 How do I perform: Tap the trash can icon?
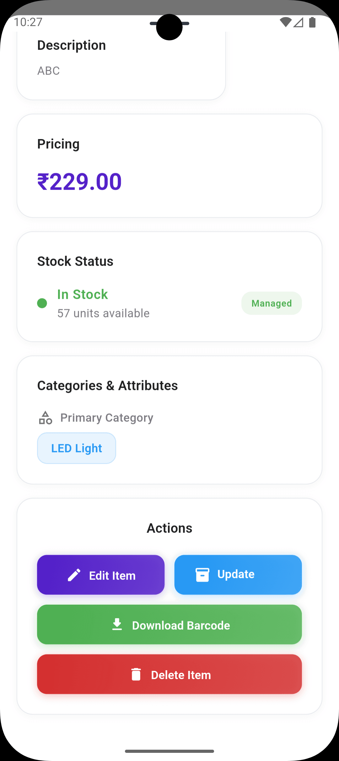click(136, 674)
